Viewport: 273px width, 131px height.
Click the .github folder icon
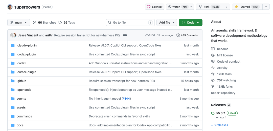(13, 81)
